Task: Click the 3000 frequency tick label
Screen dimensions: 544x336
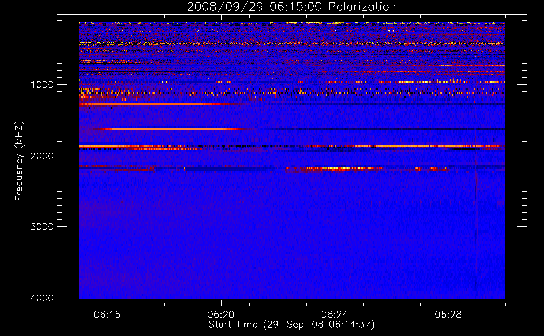Action: coord(42,227)
